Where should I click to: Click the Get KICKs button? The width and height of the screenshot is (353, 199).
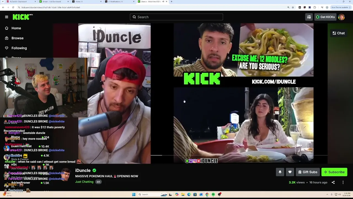coord(325,17)
